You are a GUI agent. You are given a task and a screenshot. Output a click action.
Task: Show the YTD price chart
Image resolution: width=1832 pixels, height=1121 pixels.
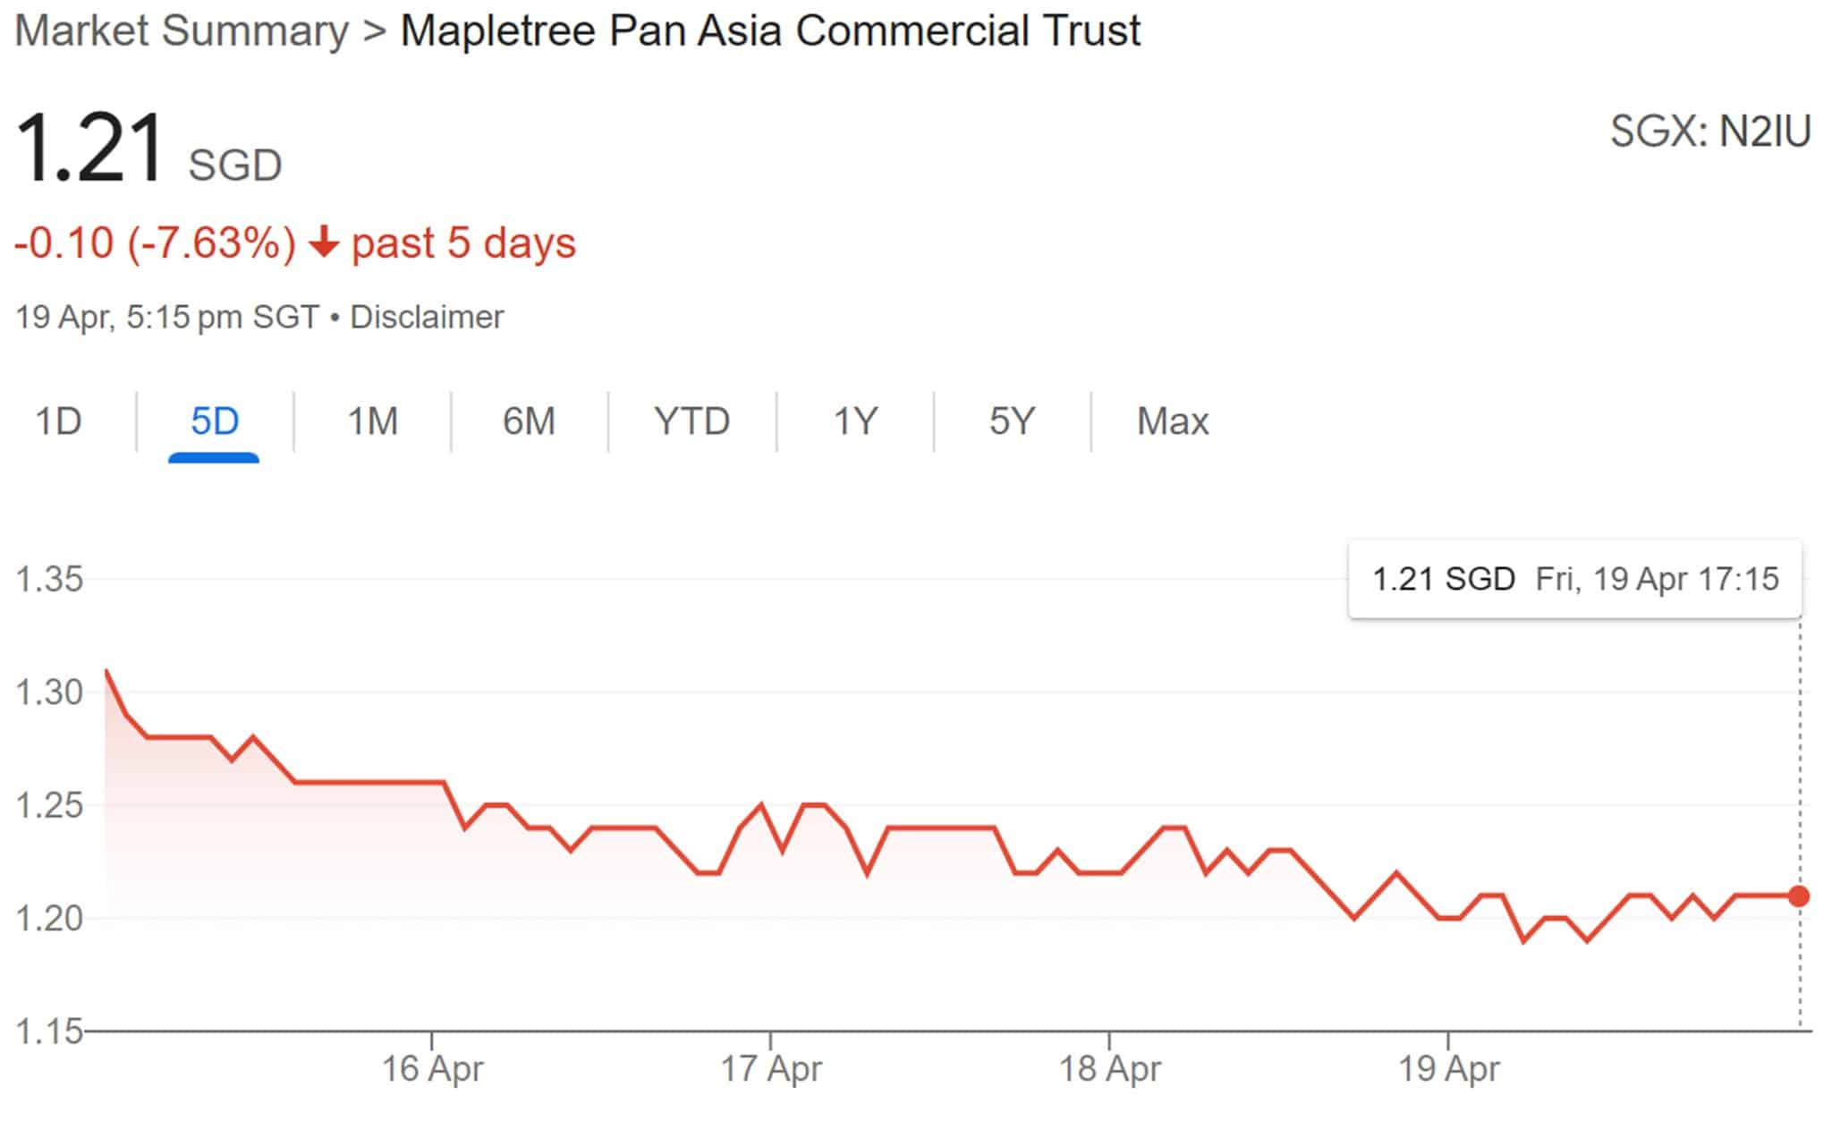tap(691, 421)
